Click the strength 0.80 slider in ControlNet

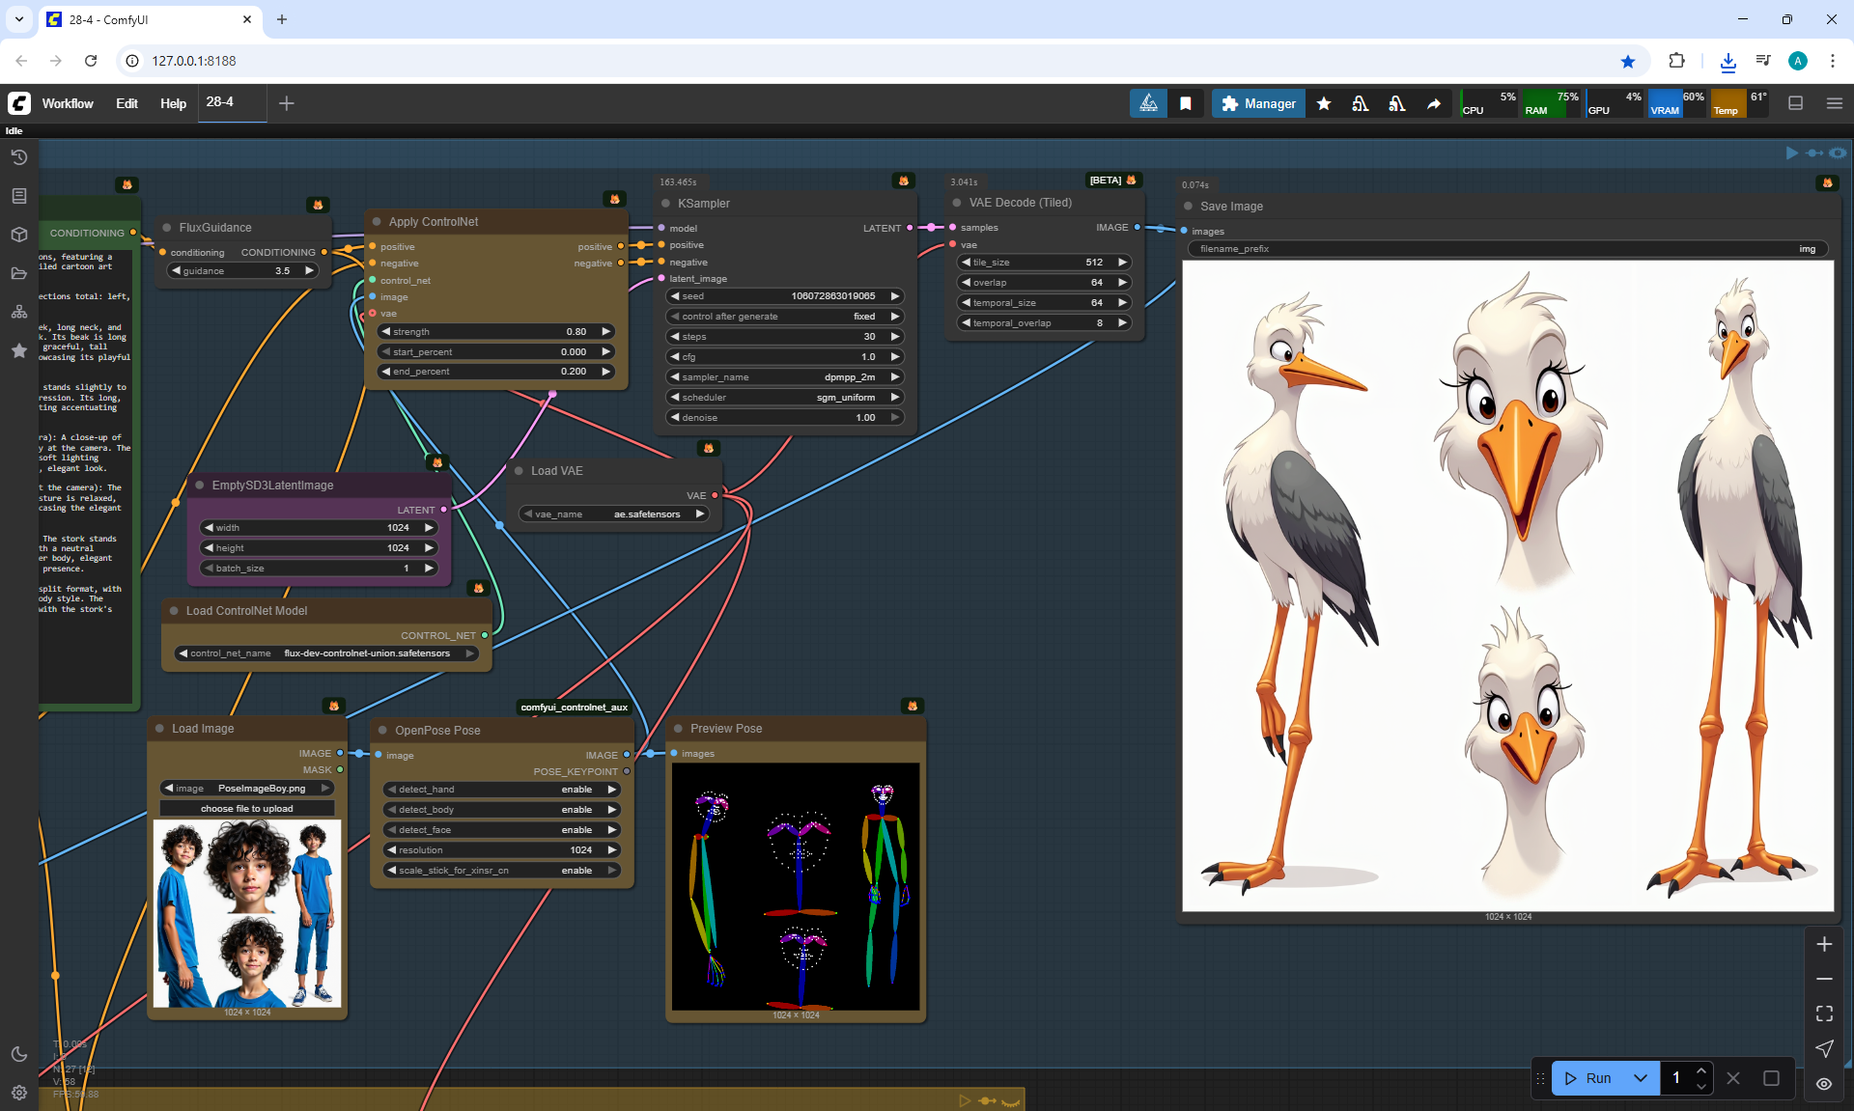[496, 332]
